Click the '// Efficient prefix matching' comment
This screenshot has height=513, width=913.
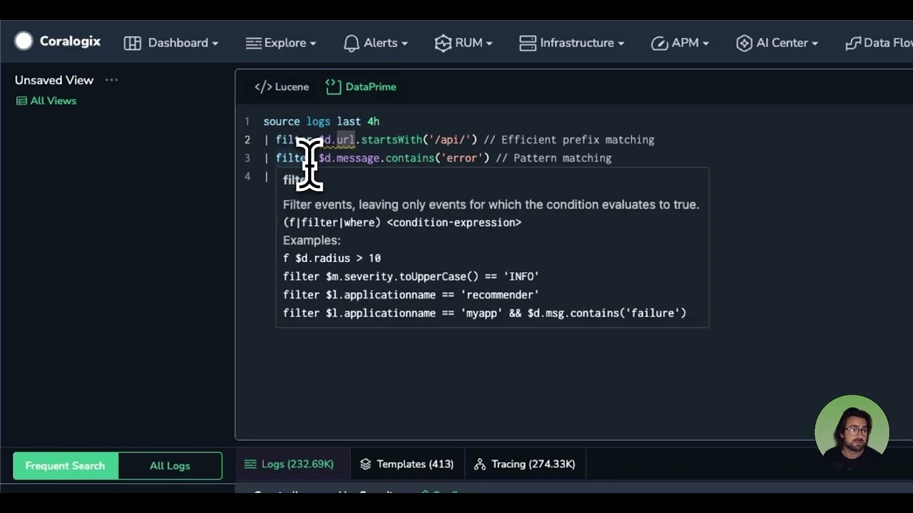coord(568,140)
